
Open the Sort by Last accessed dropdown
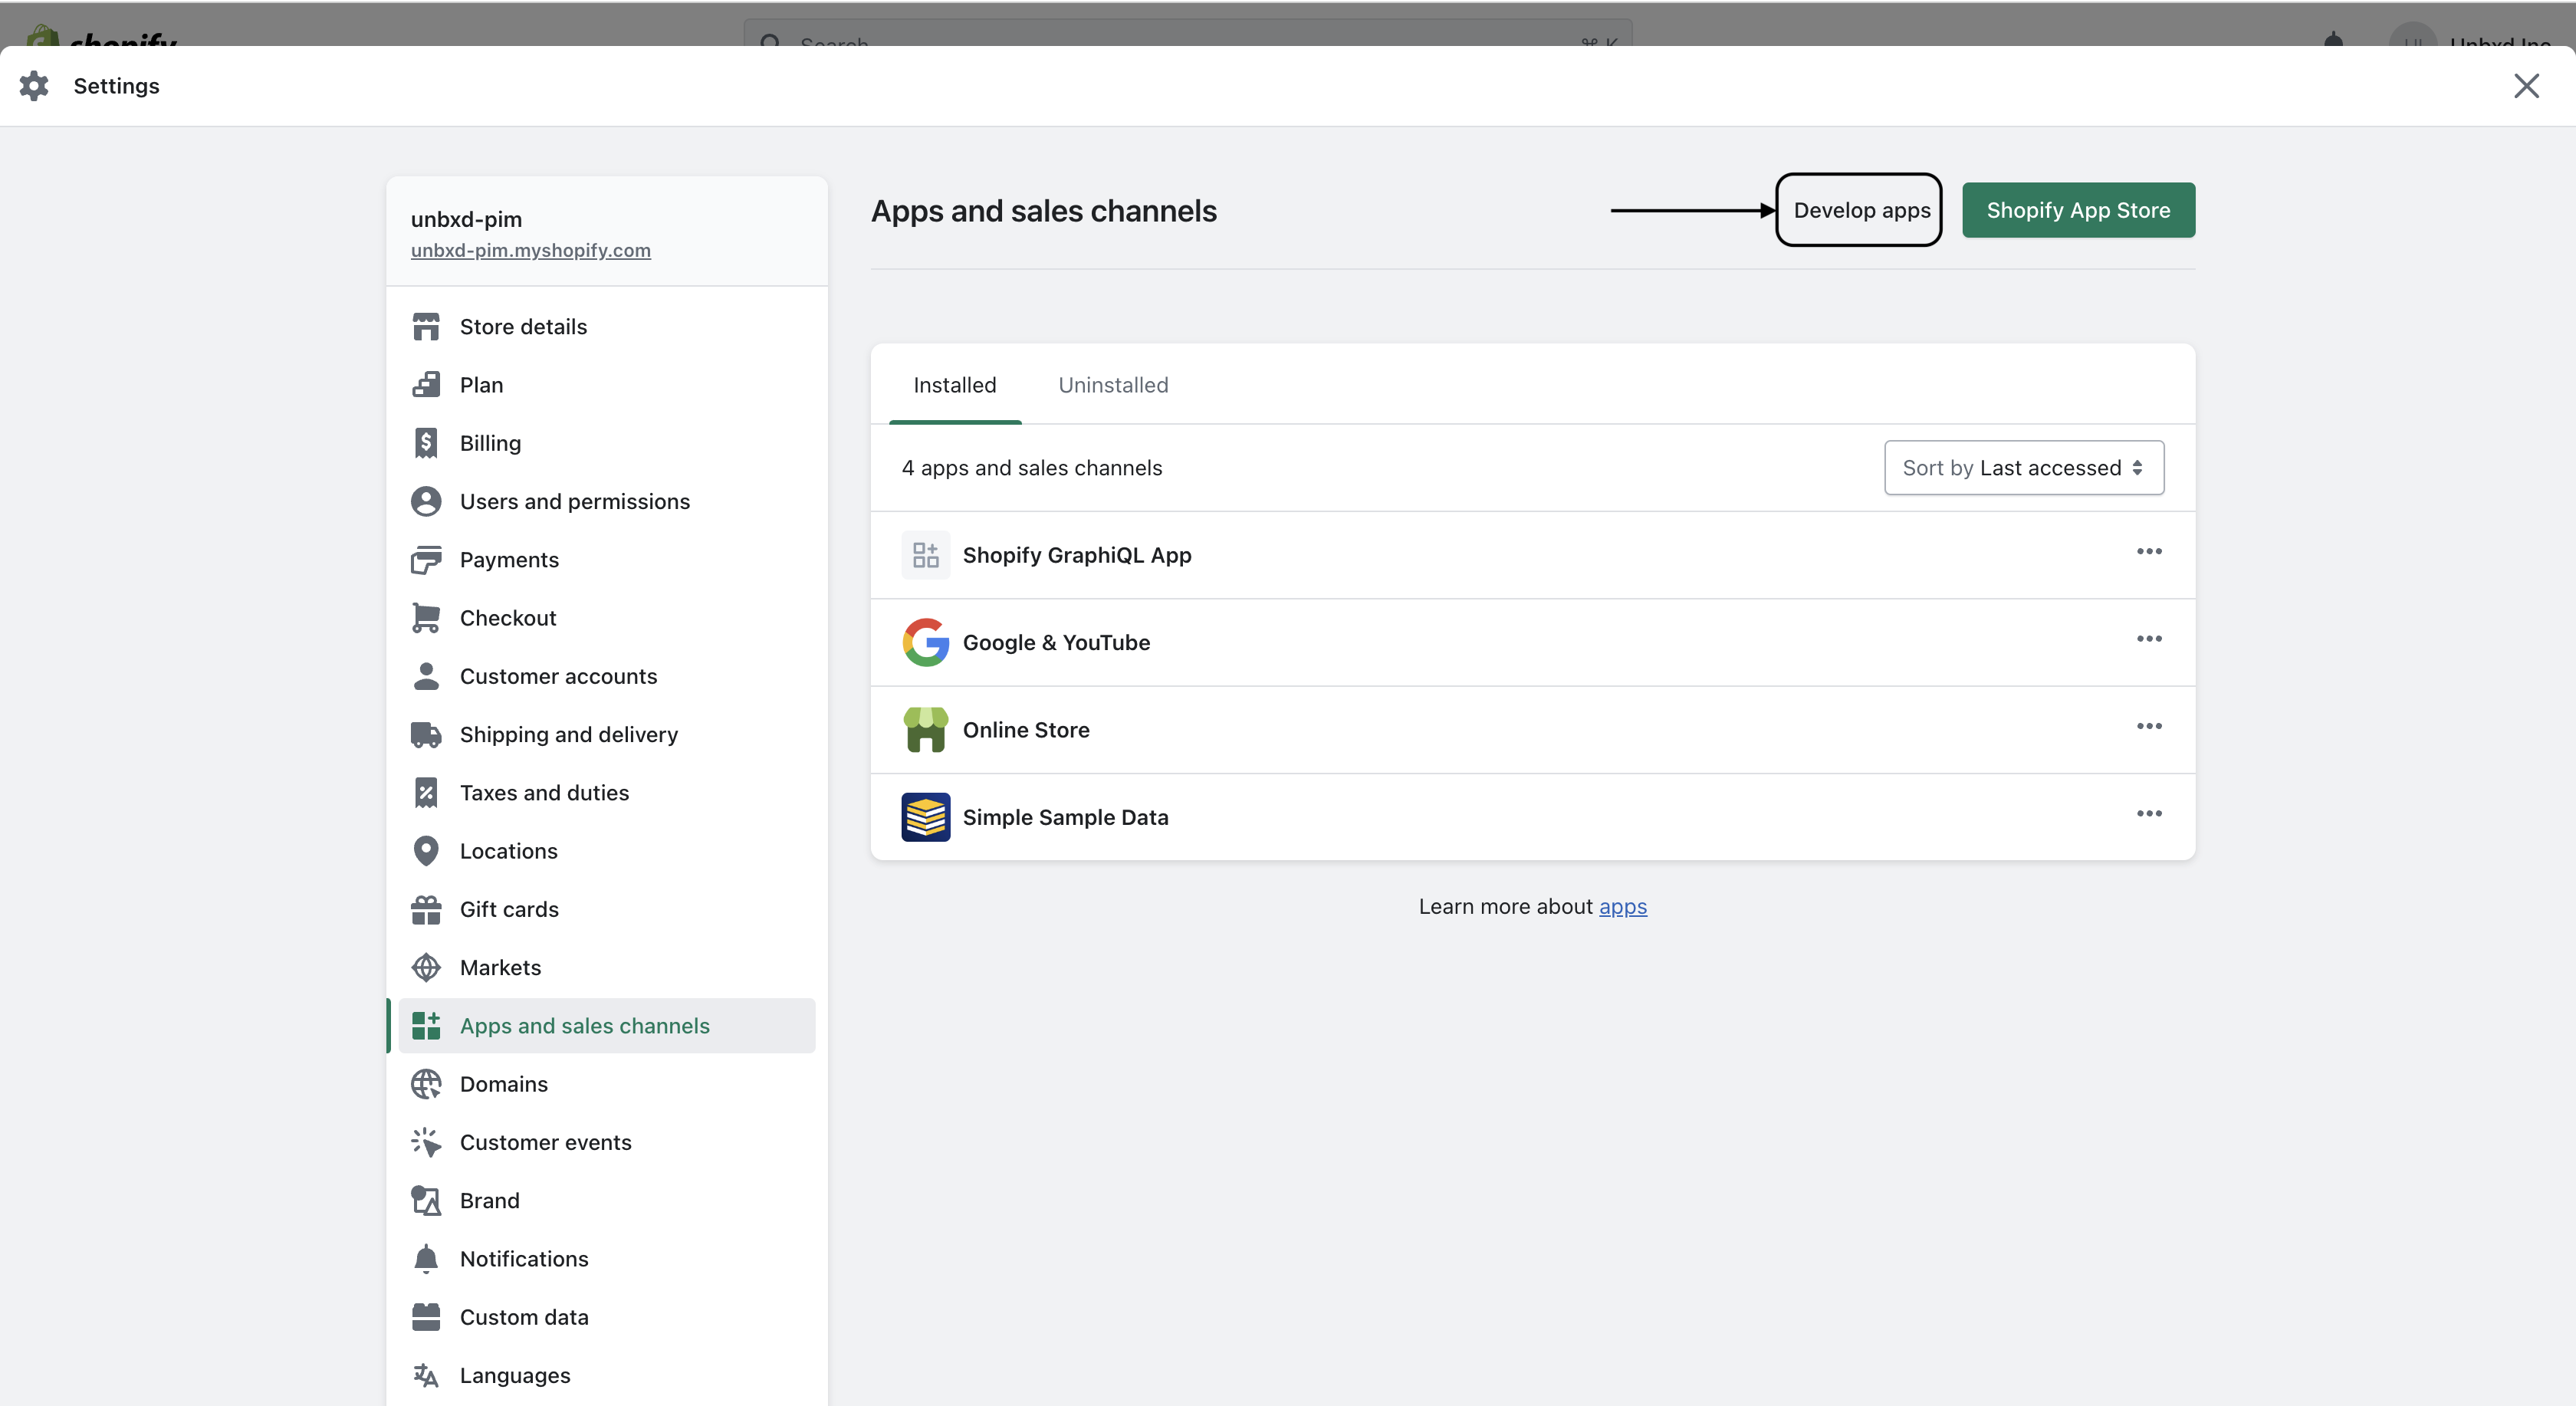pyautogui.click(x=2024, y=468)
